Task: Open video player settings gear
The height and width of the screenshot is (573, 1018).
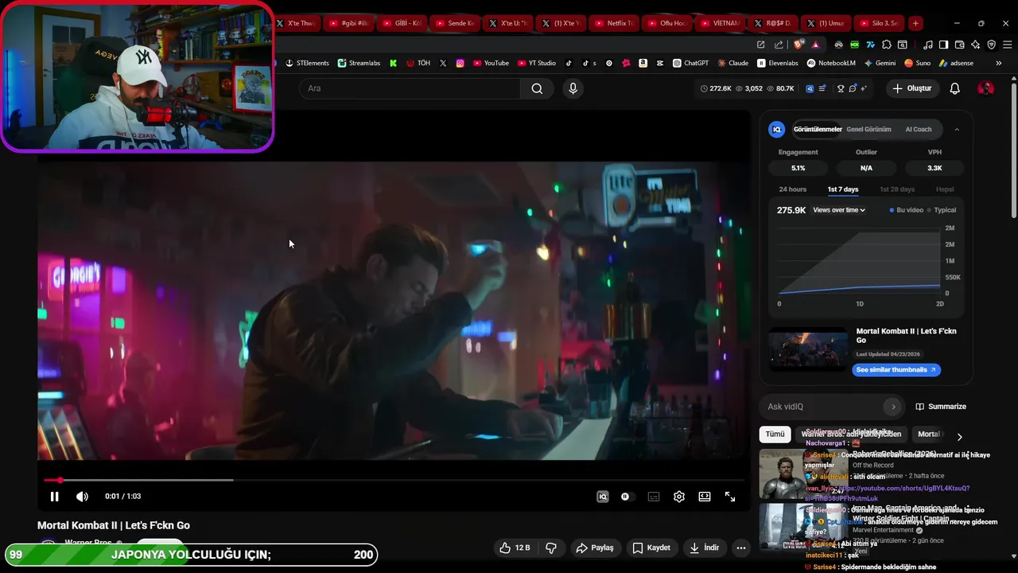Action: tap(679, 497)
